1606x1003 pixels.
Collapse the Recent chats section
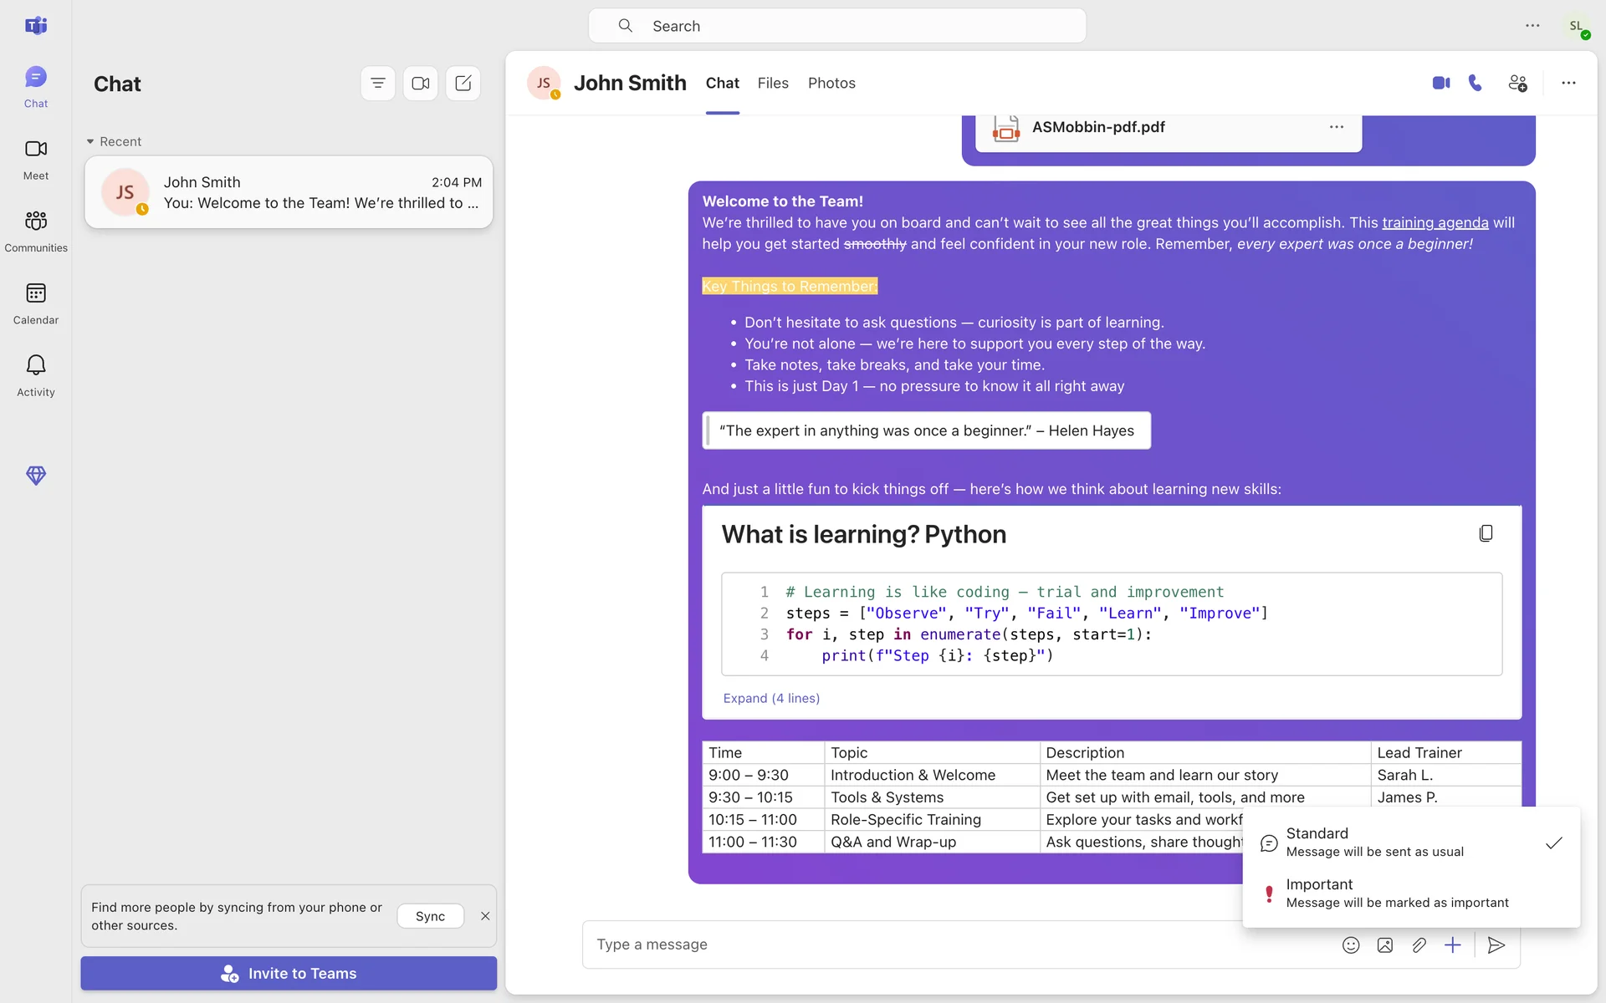click(x=90, y=141)
